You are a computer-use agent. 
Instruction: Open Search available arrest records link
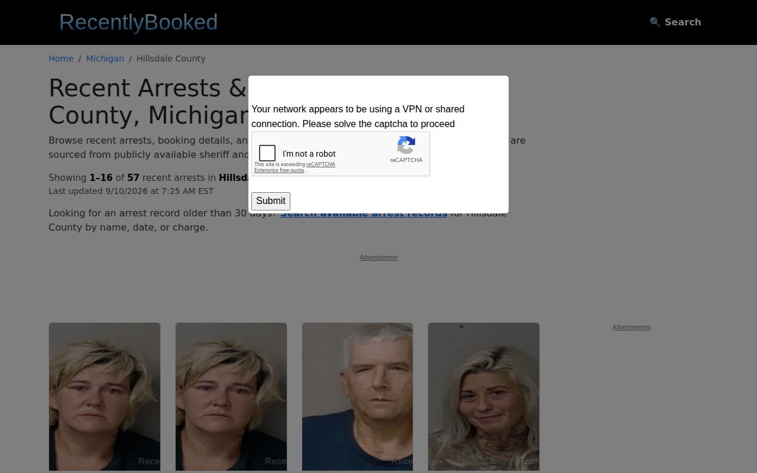pos(364,213)
